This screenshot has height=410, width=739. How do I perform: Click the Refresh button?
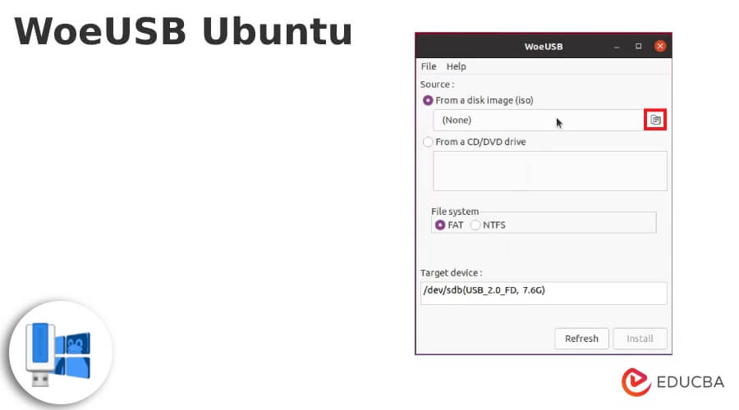pos(581,339)
